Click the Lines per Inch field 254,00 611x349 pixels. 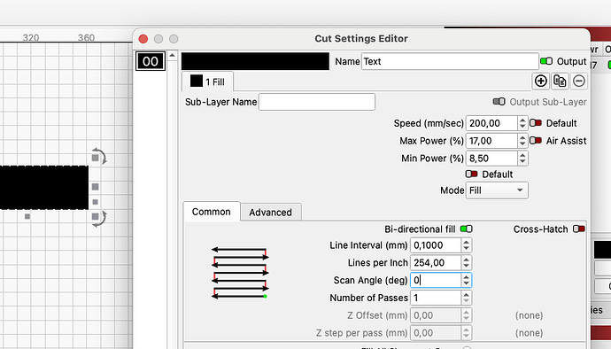(436, 263)
